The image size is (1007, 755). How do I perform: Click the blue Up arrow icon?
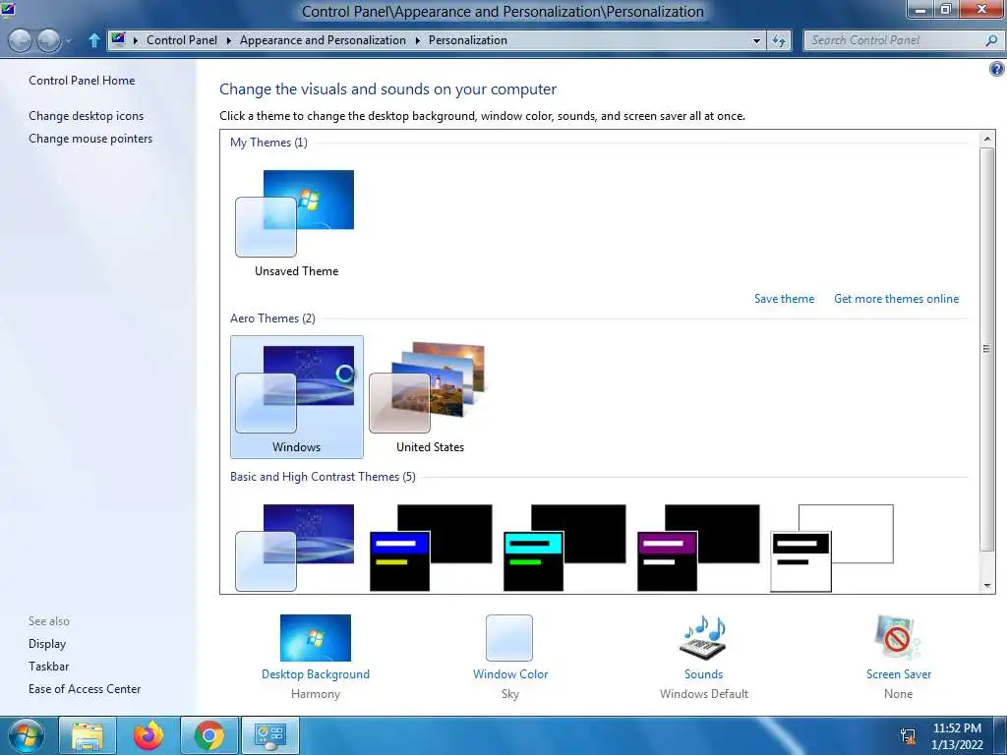[x=93, y=40]
